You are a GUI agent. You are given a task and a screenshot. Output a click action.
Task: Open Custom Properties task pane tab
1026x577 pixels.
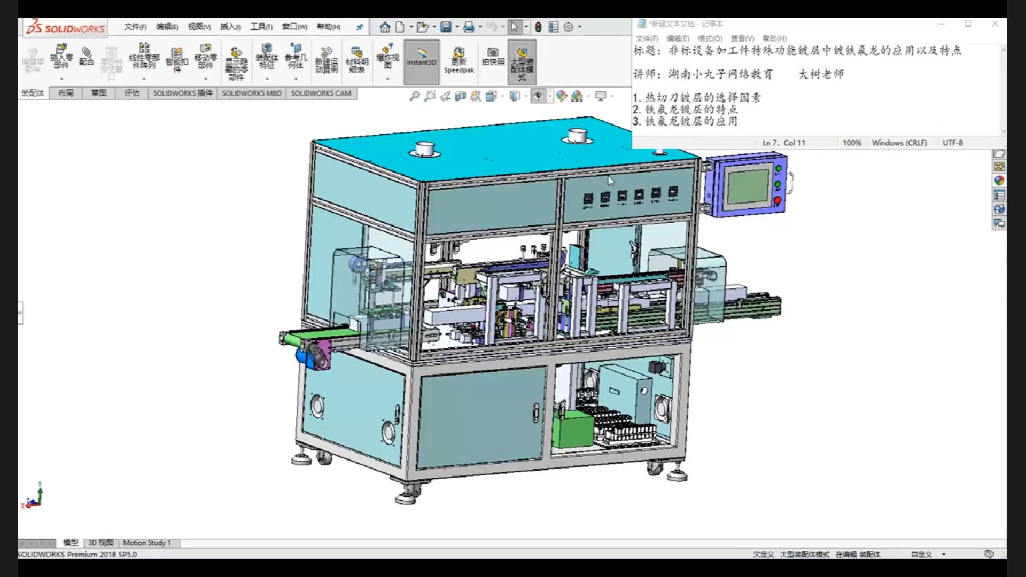coord(999,195)
